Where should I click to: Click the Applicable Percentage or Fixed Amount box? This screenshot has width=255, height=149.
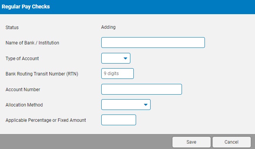[119, 120]
